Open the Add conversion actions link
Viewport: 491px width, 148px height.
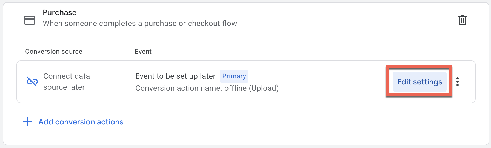[x=81, y=122]
